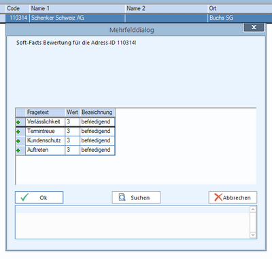Click the Buchs SG cell in the background list

point(240,18)
